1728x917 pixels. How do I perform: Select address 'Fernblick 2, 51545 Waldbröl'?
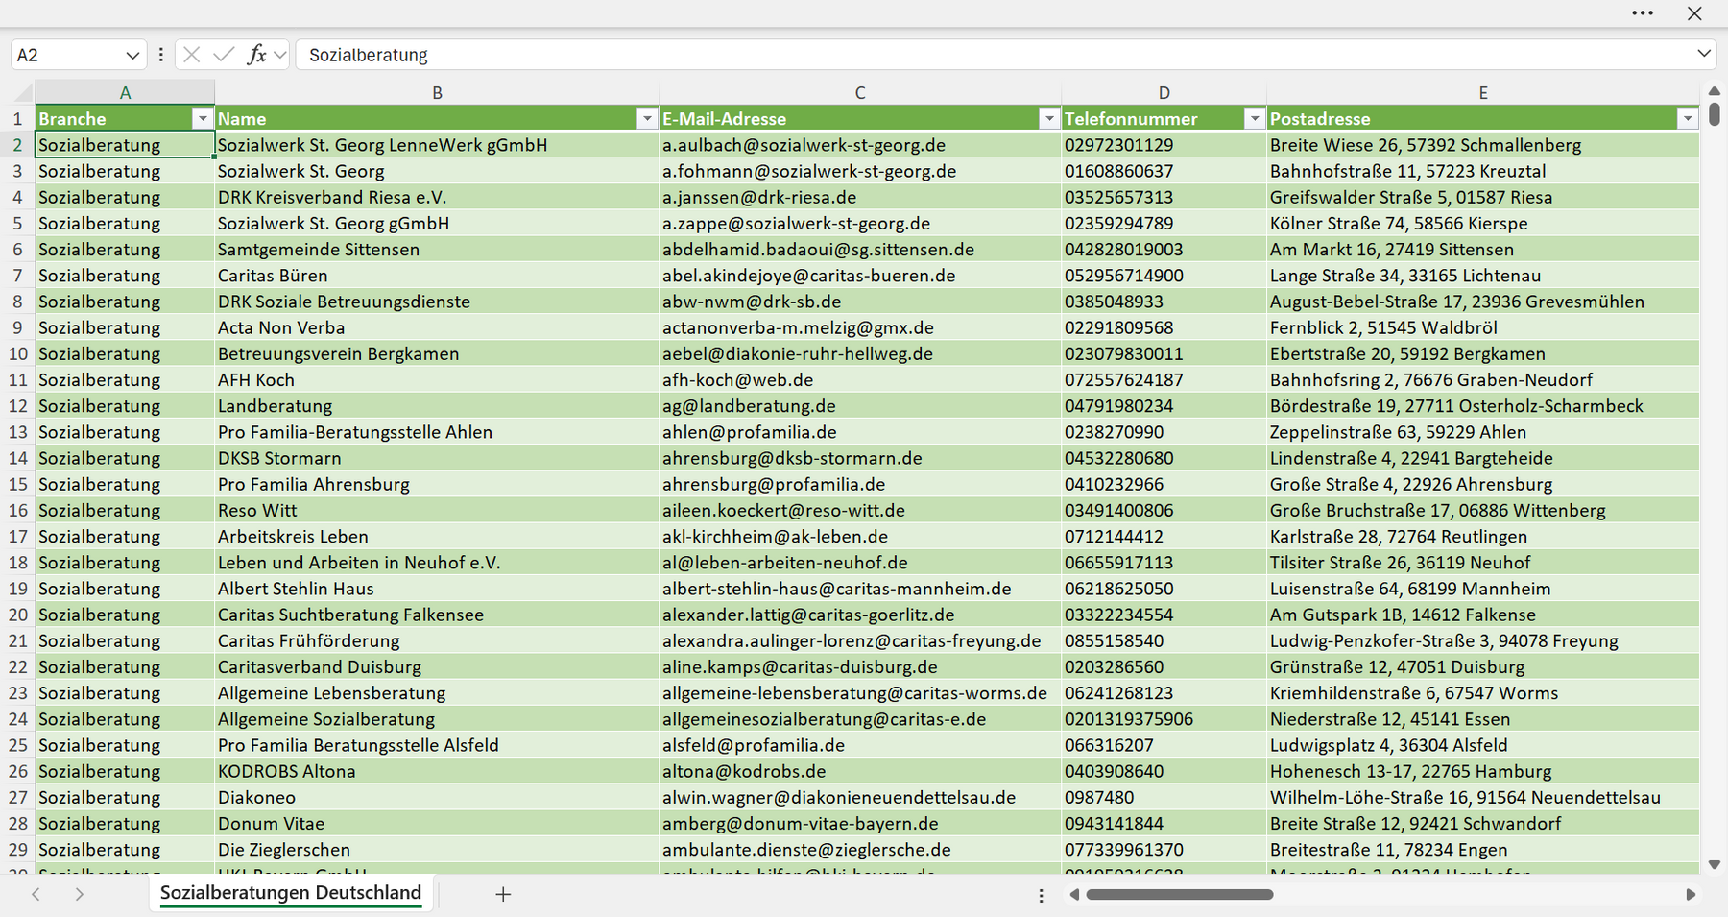1483,327
